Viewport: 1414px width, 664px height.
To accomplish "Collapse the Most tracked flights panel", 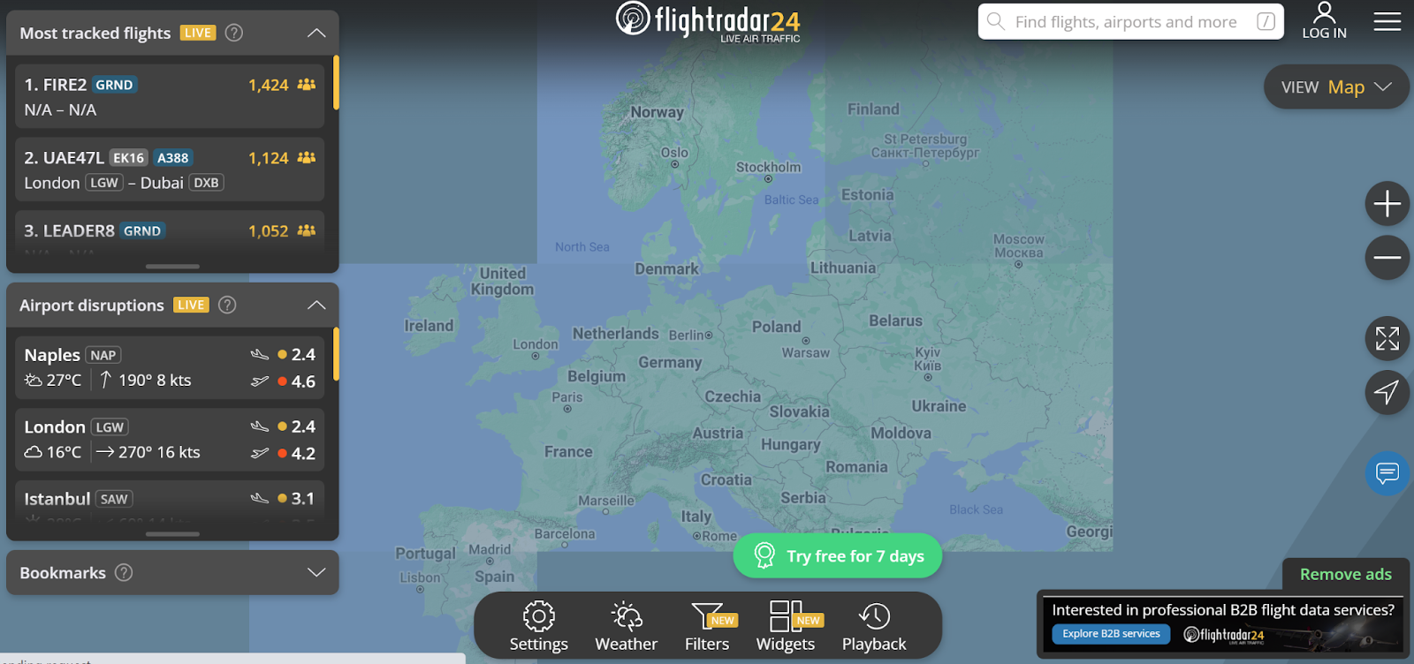I will click(316, 33).
